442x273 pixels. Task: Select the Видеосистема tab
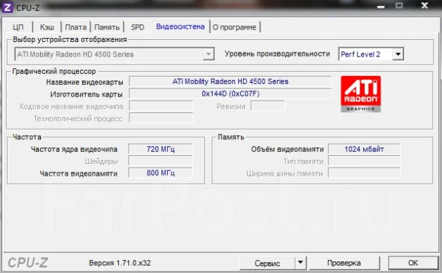coord(180,26)
